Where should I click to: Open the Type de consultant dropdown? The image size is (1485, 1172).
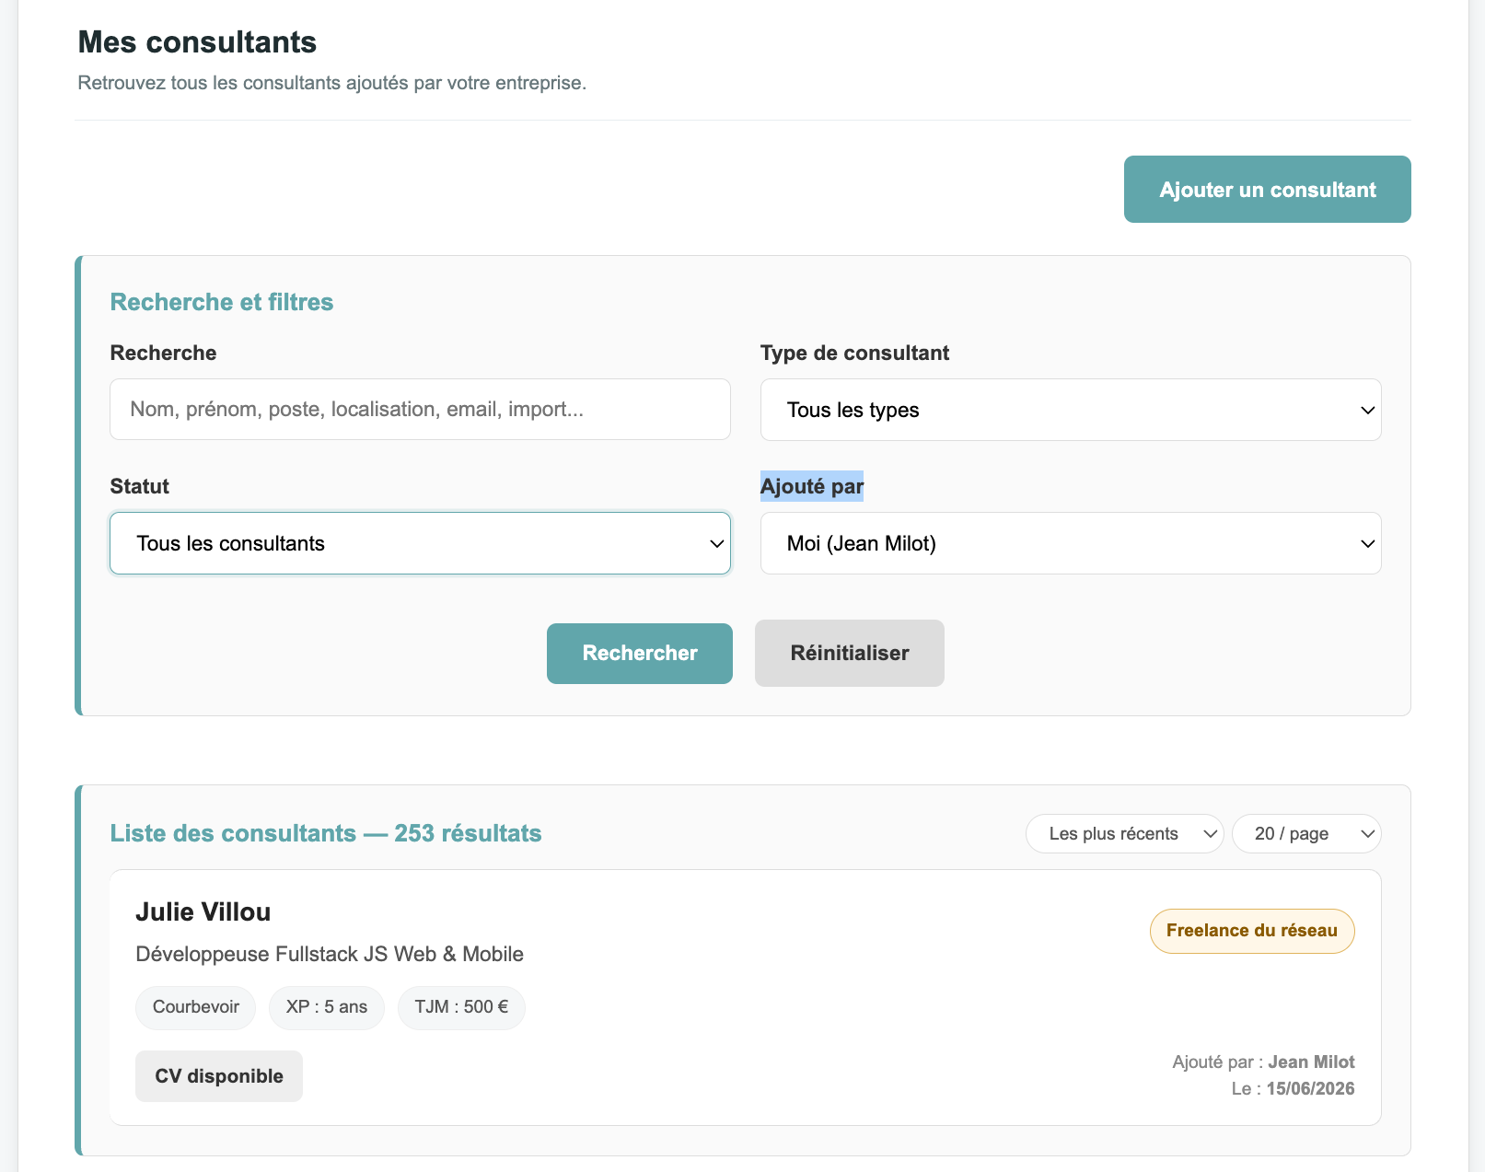1071,410
